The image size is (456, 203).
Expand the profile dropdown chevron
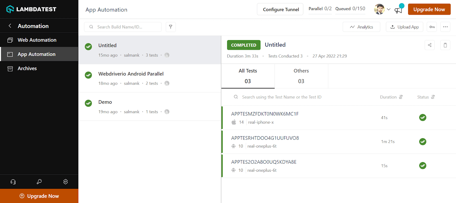[388, 9]
